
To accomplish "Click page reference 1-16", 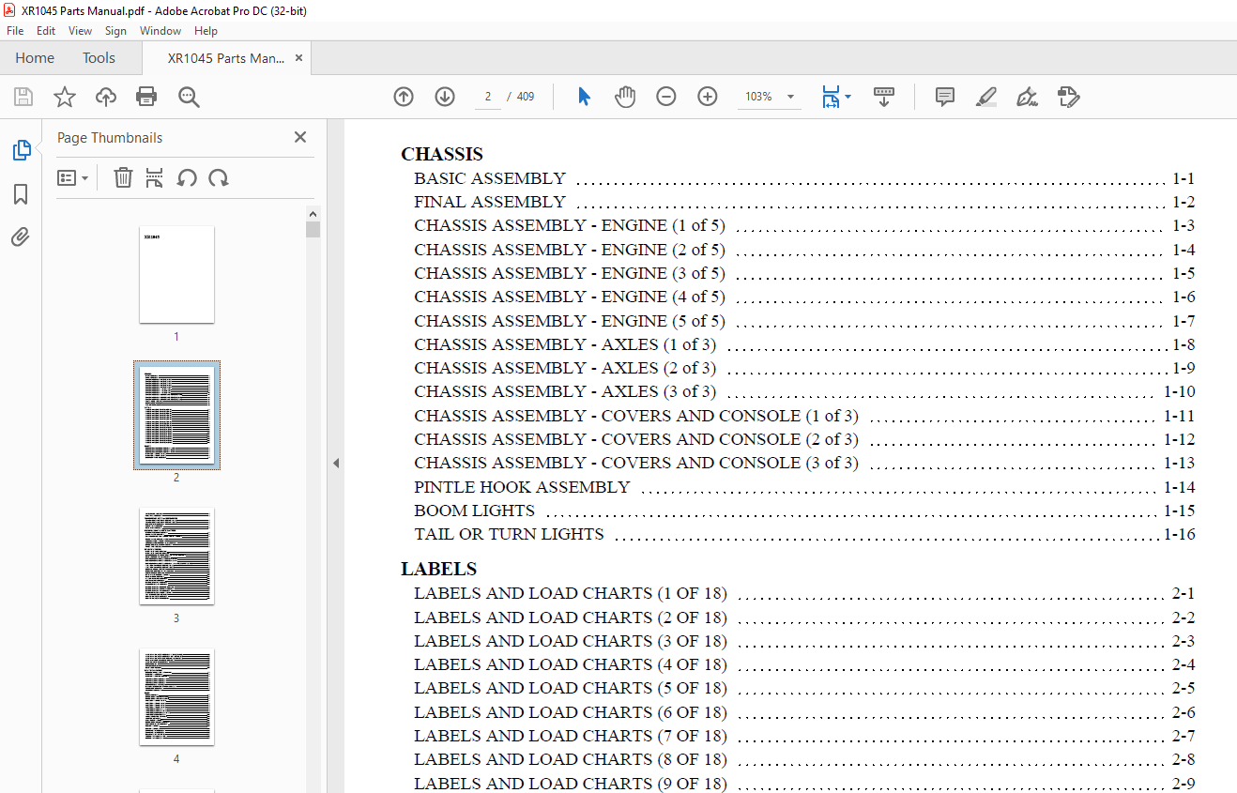I will point(1180,534).
